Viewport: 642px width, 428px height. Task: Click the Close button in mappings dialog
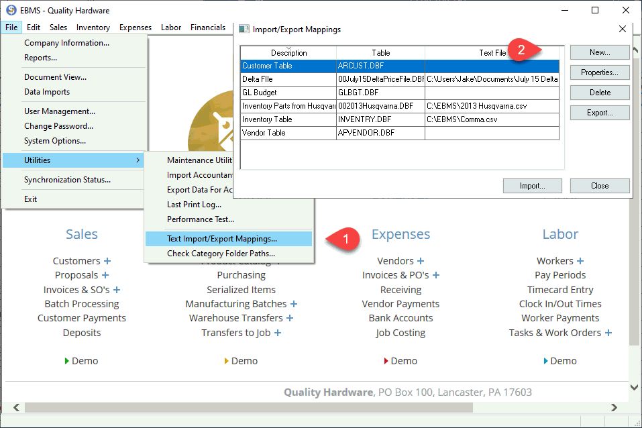coord(600,186)
